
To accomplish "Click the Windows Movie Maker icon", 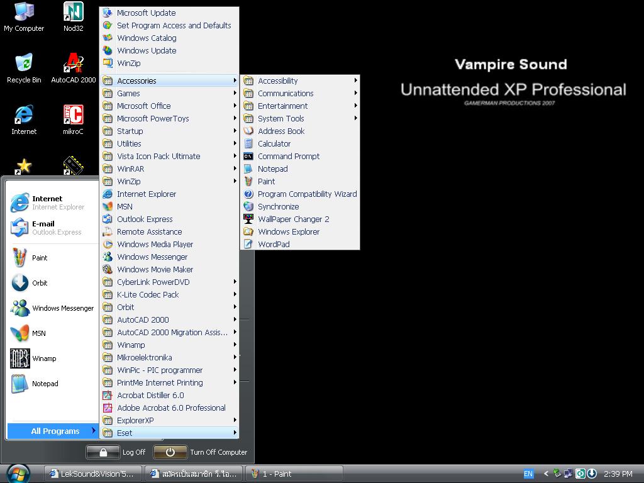I will [108, 269].
